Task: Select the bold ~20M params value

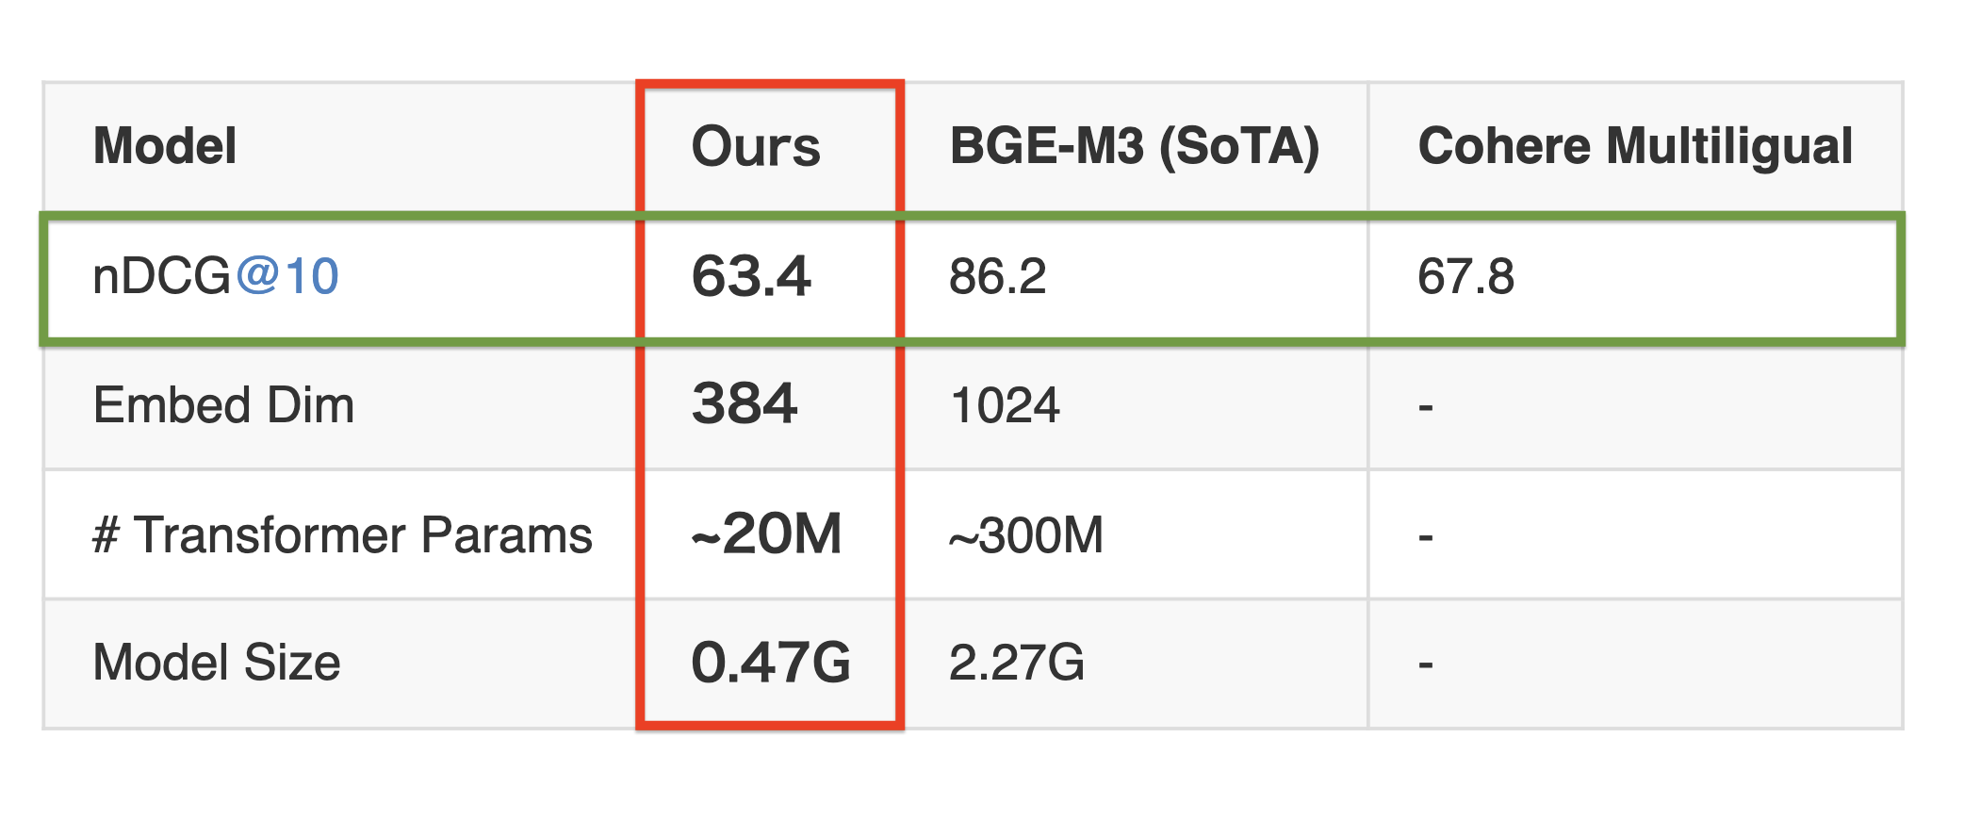Action: [x=766, y=534]
